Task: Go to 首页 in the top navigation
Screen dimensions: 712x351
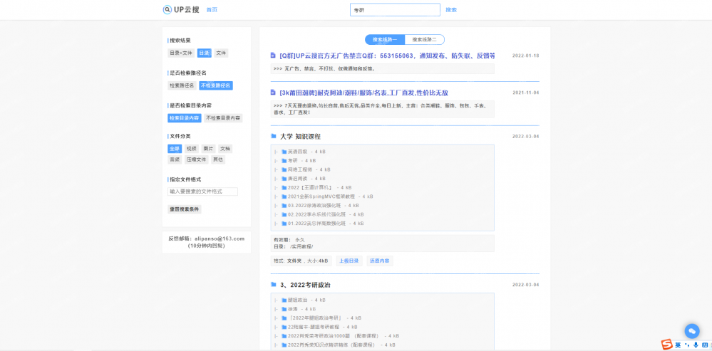Action: tap(212, 9)
